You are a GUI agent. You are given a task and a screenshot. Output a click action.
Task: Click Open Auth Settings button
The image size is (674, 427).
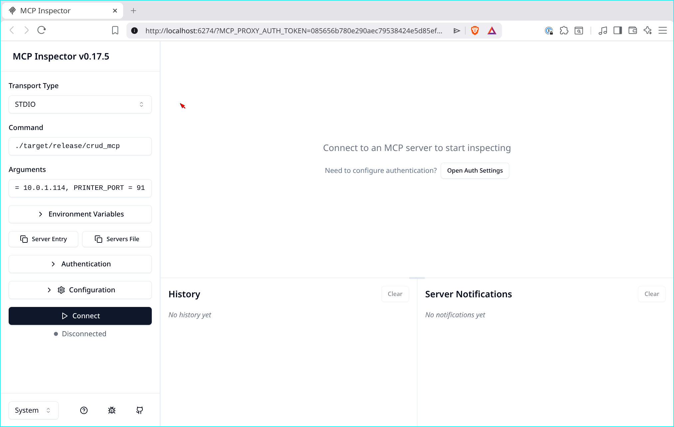click(475, 171)
